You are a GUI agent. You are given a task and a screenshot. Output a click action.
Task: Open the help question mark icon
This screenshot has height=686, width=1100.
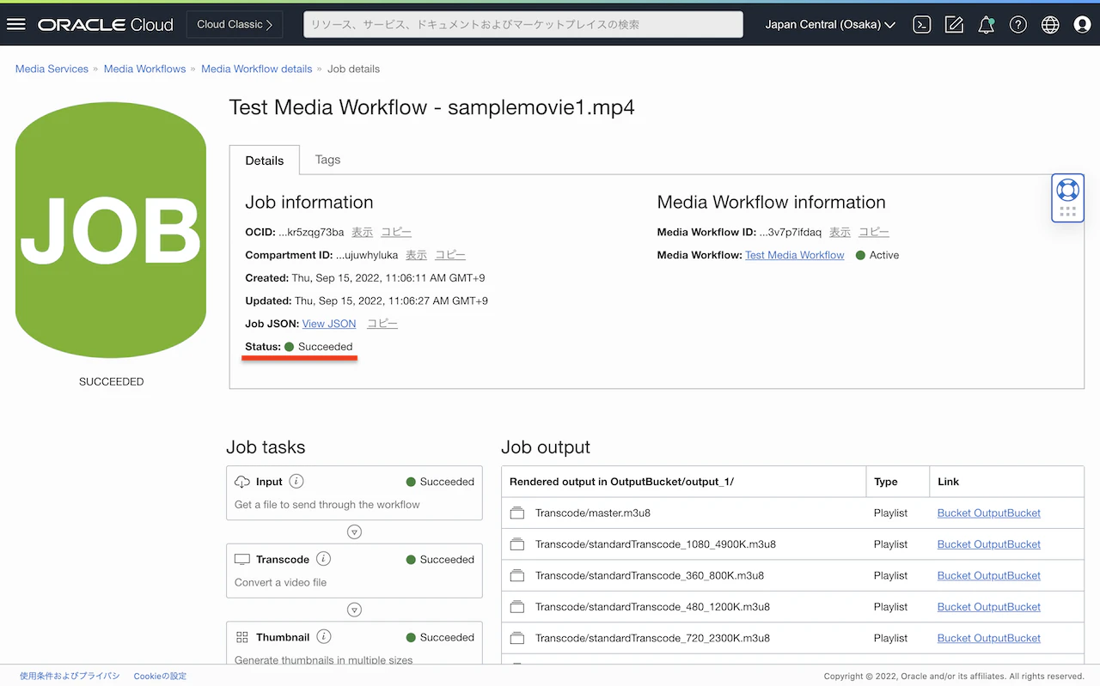(x=1018, y=24)
